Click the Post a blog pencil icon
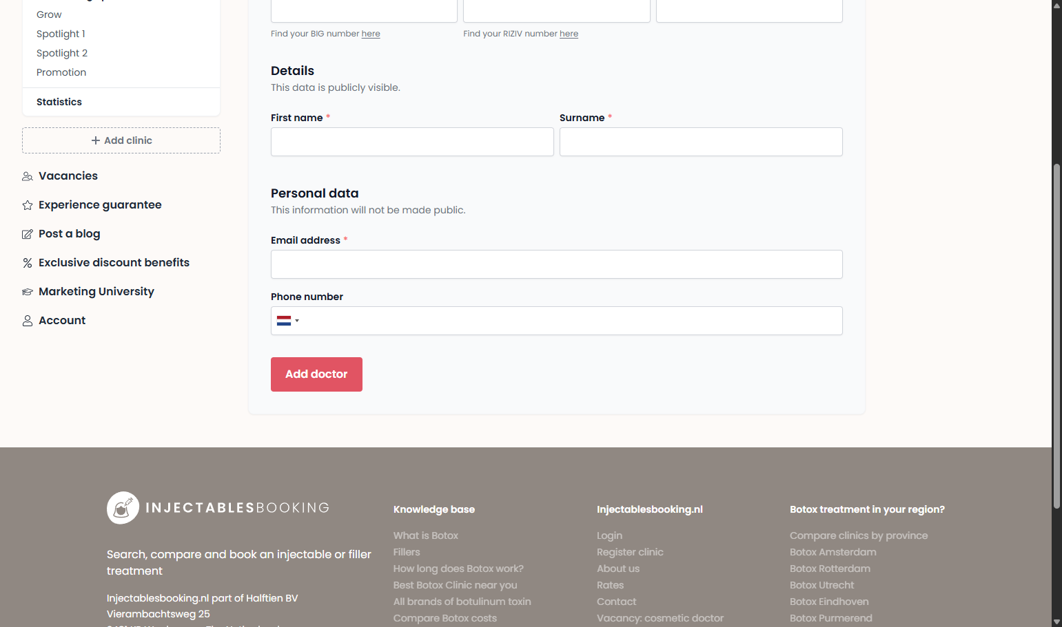Viewport: 1062px width, 627px height. [28, 234]
